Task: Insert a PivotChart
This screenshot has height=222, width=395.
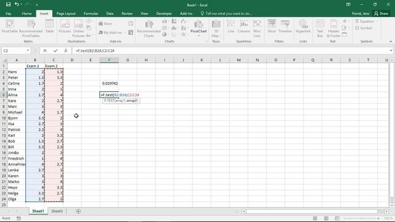Action: click(x=199, y=26)
